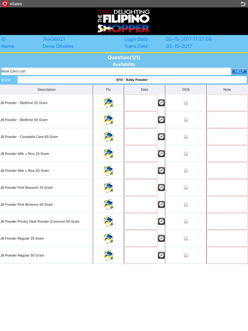Click the Note field for Regular 50 Gram
This screenshot has height=331, width=248.
pos(227,255)
